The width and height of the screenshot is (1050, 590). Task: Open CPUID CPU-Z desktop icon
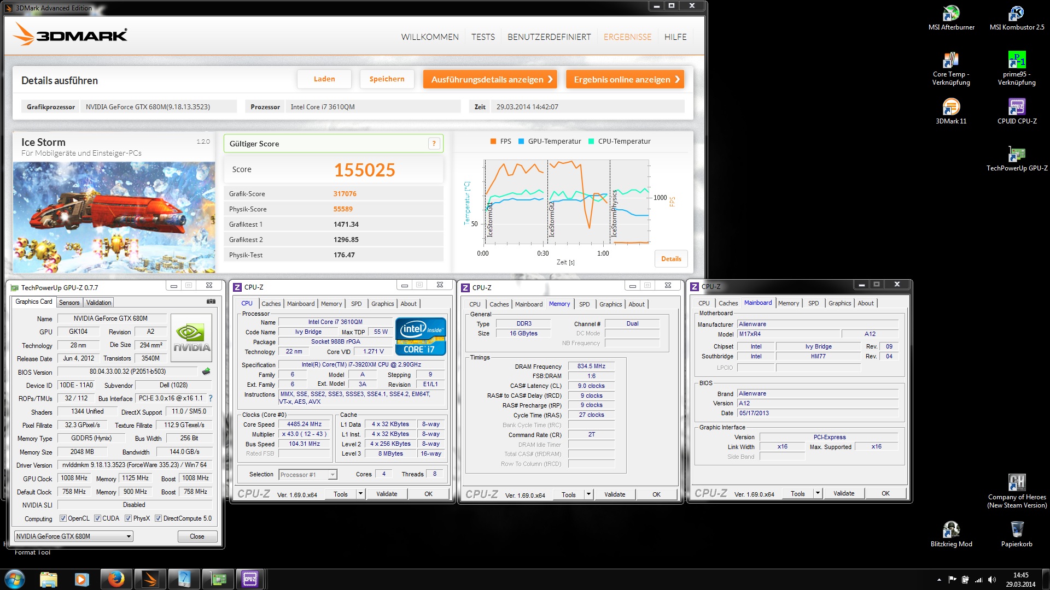[1017, 111]
